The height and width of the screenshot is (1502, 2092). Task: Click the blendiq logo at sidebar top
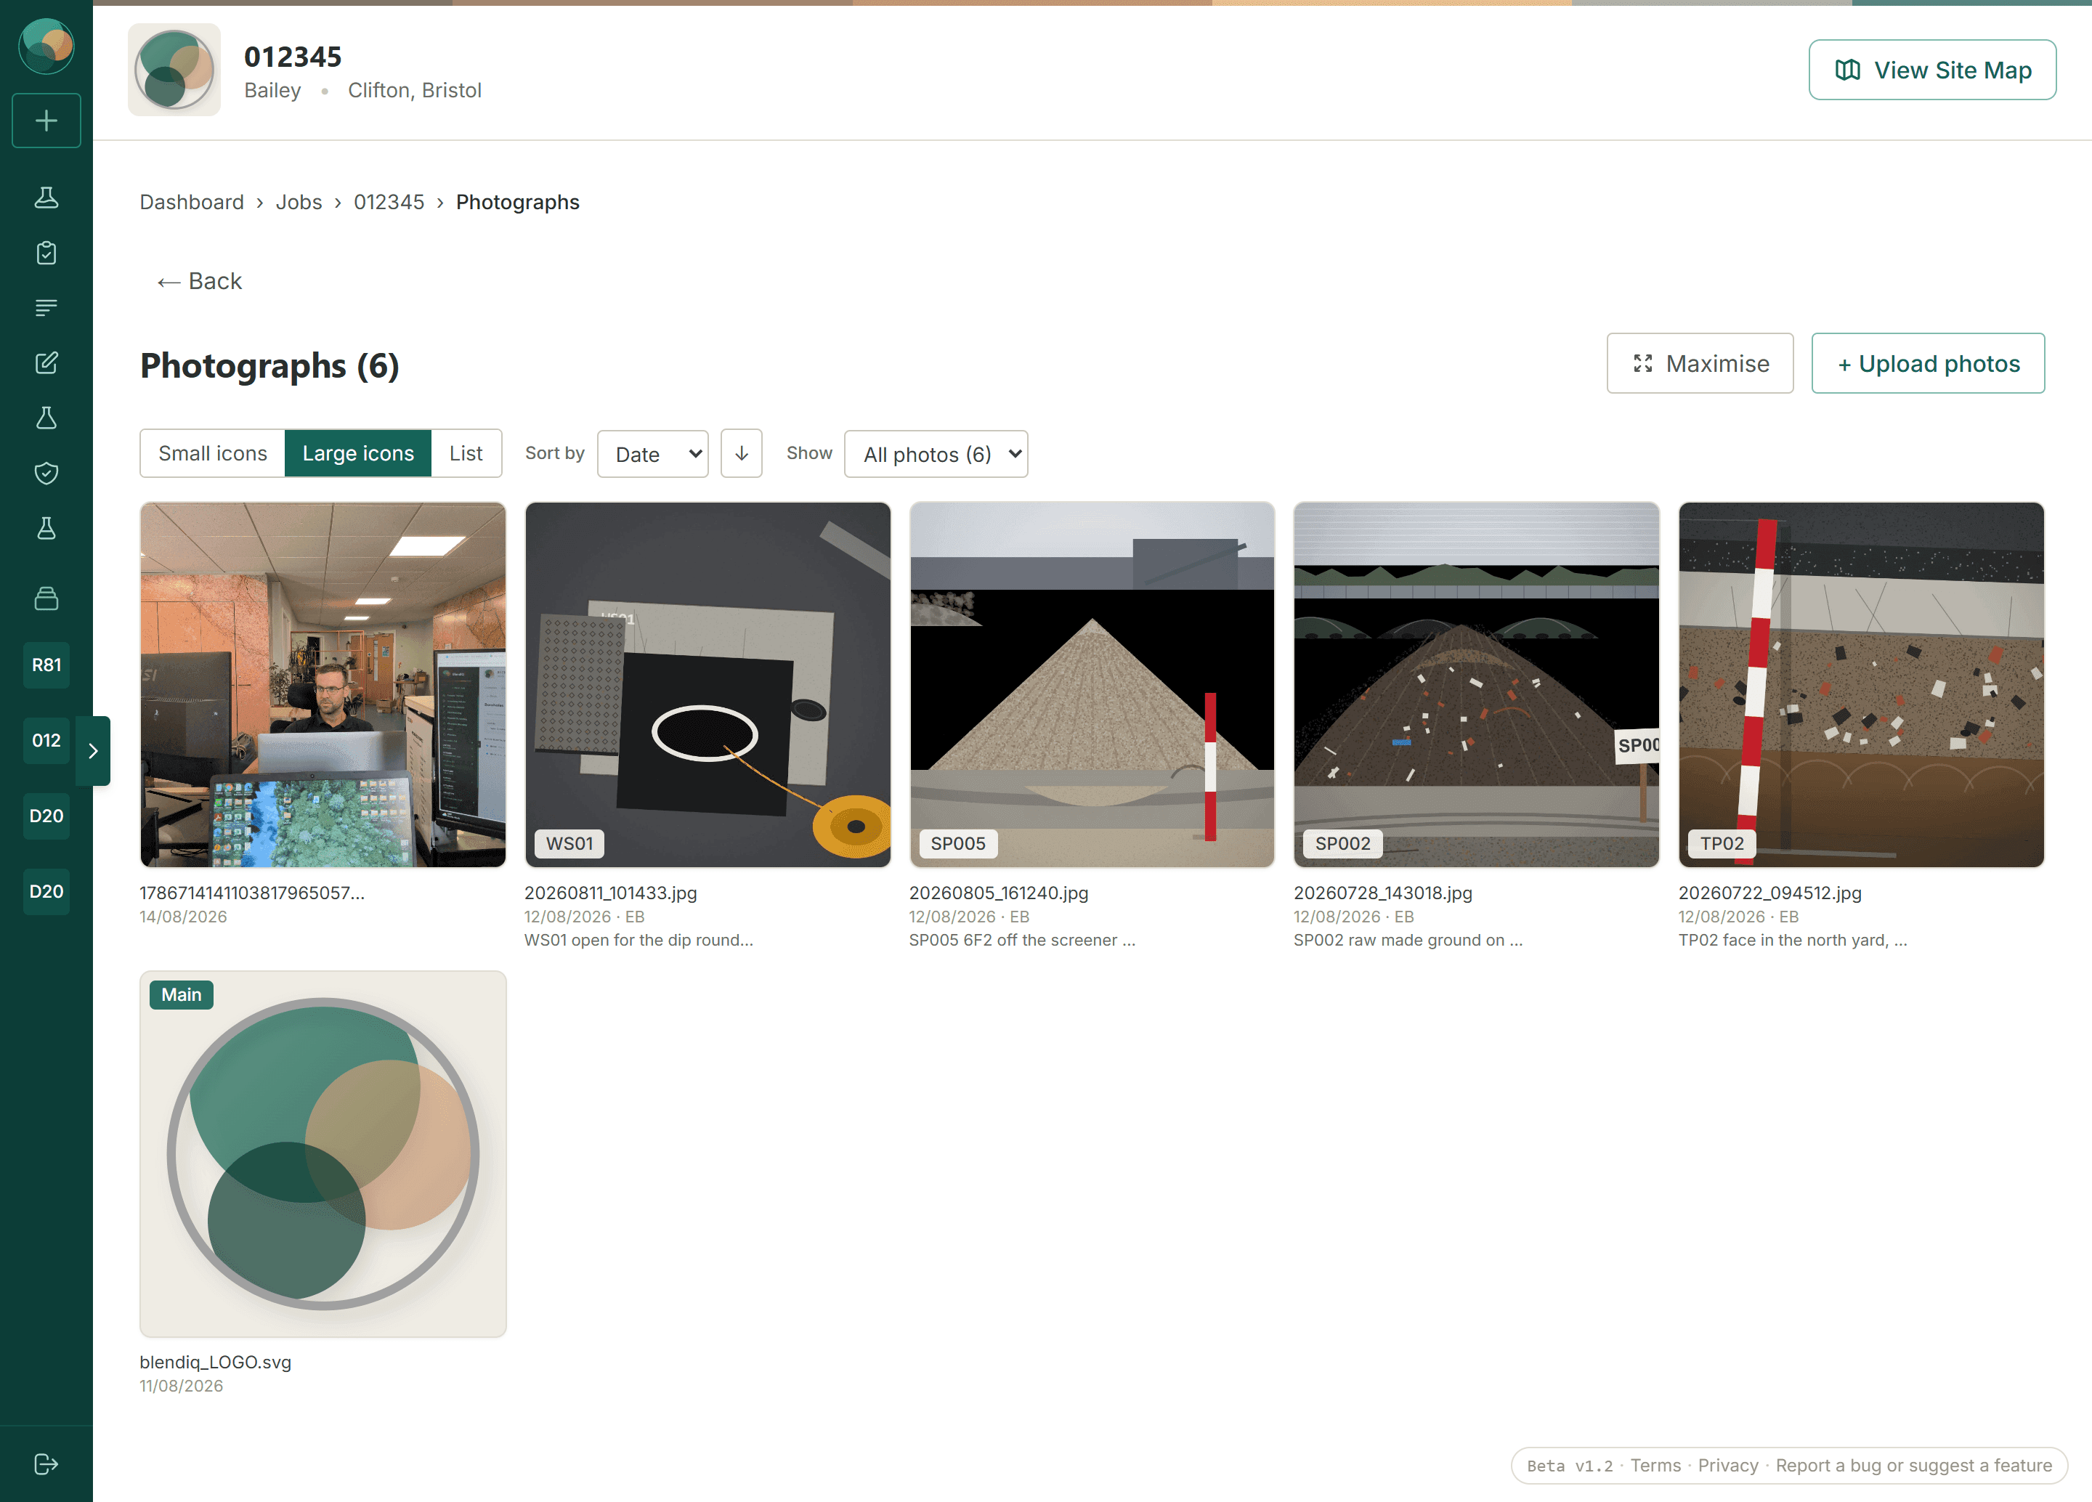[46, 46]
